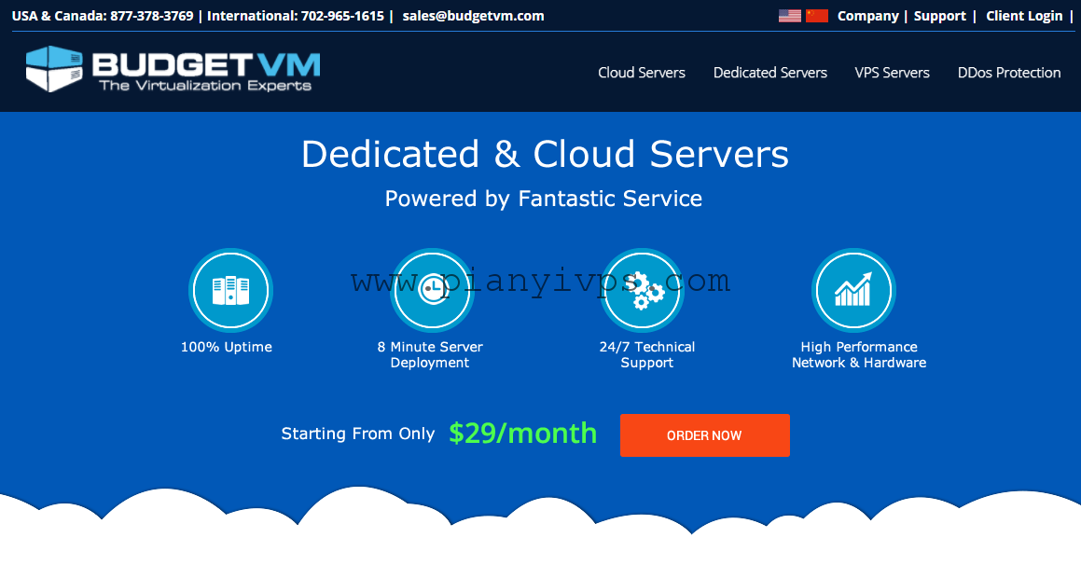Click the 8 Minute Deployment clock icon
The width and height of the screenshot is (1081, 565).
tap(432, 290)
